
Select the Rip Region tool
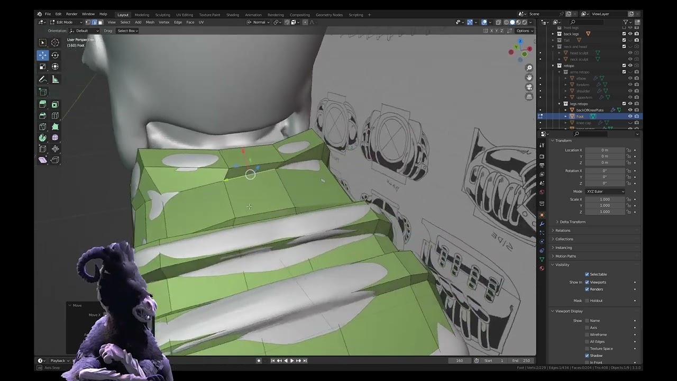55,160
